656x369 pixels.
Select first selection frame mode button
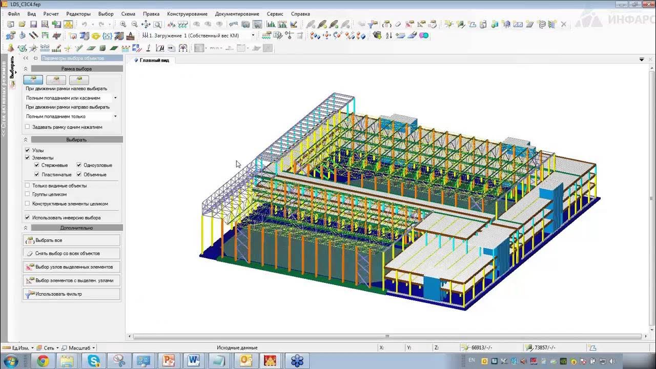[x=33, y=80]
